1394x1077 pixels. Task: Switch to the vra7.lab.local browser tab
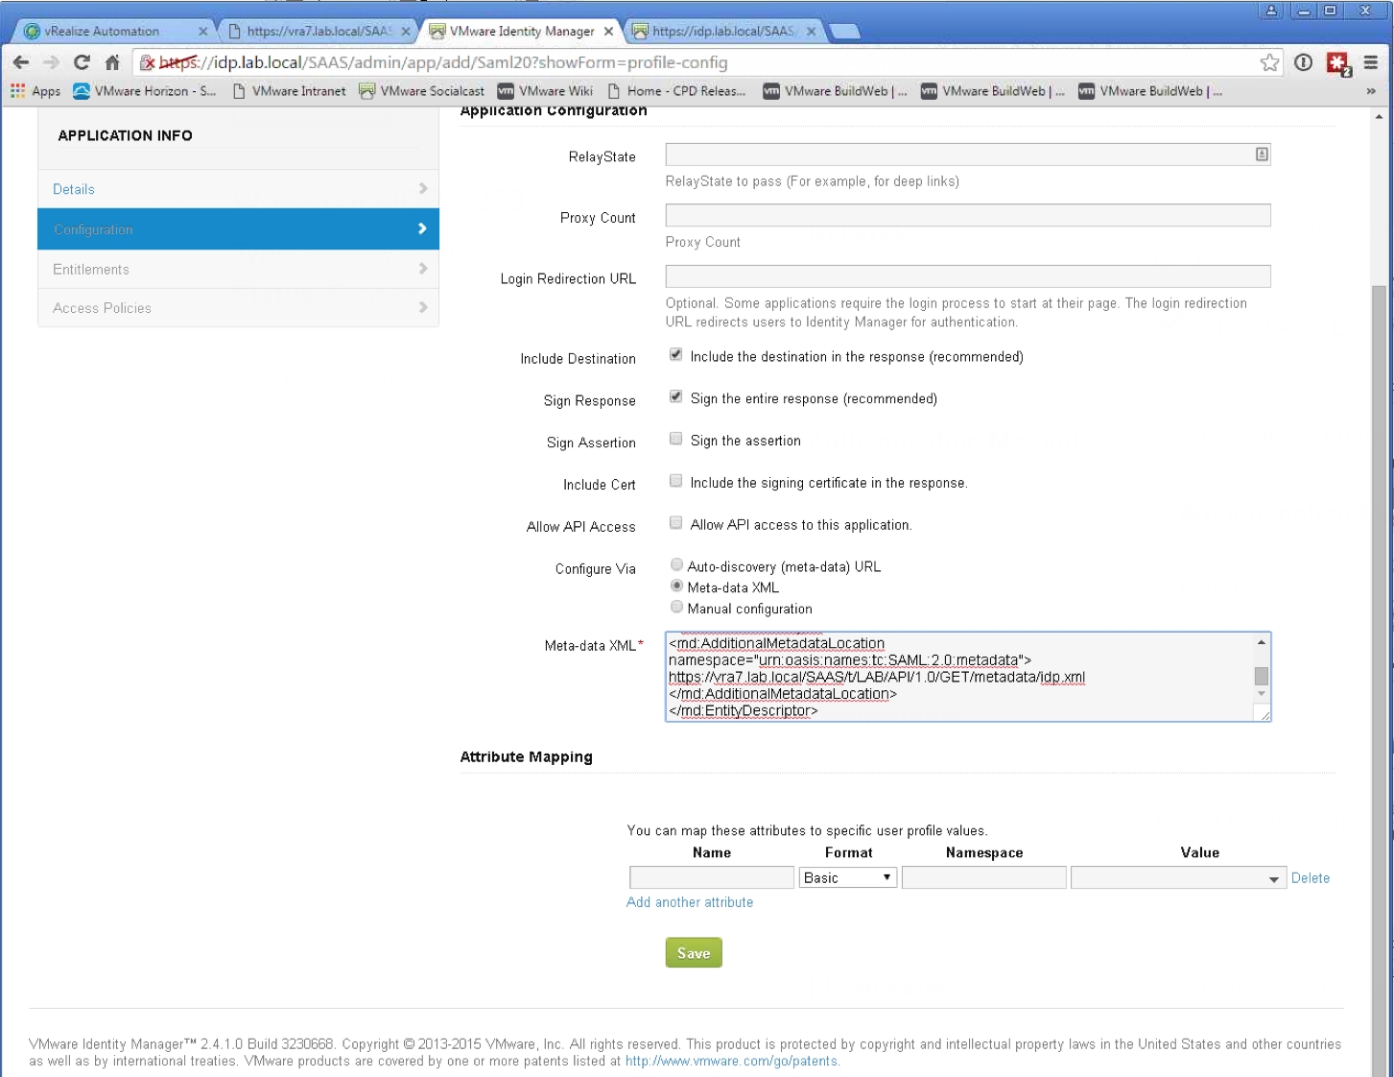point(319,32)
